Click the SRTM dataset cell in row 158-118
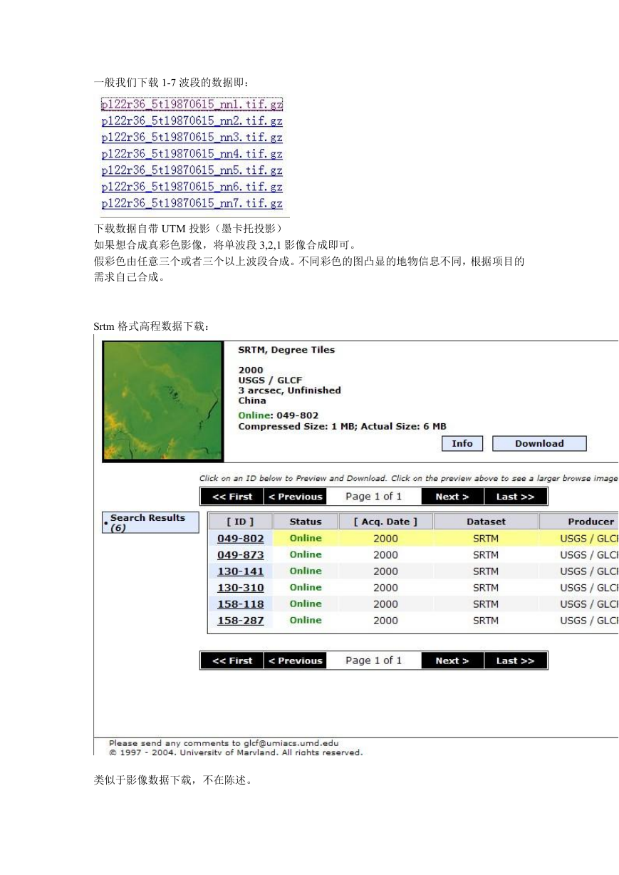 point(486,604)
